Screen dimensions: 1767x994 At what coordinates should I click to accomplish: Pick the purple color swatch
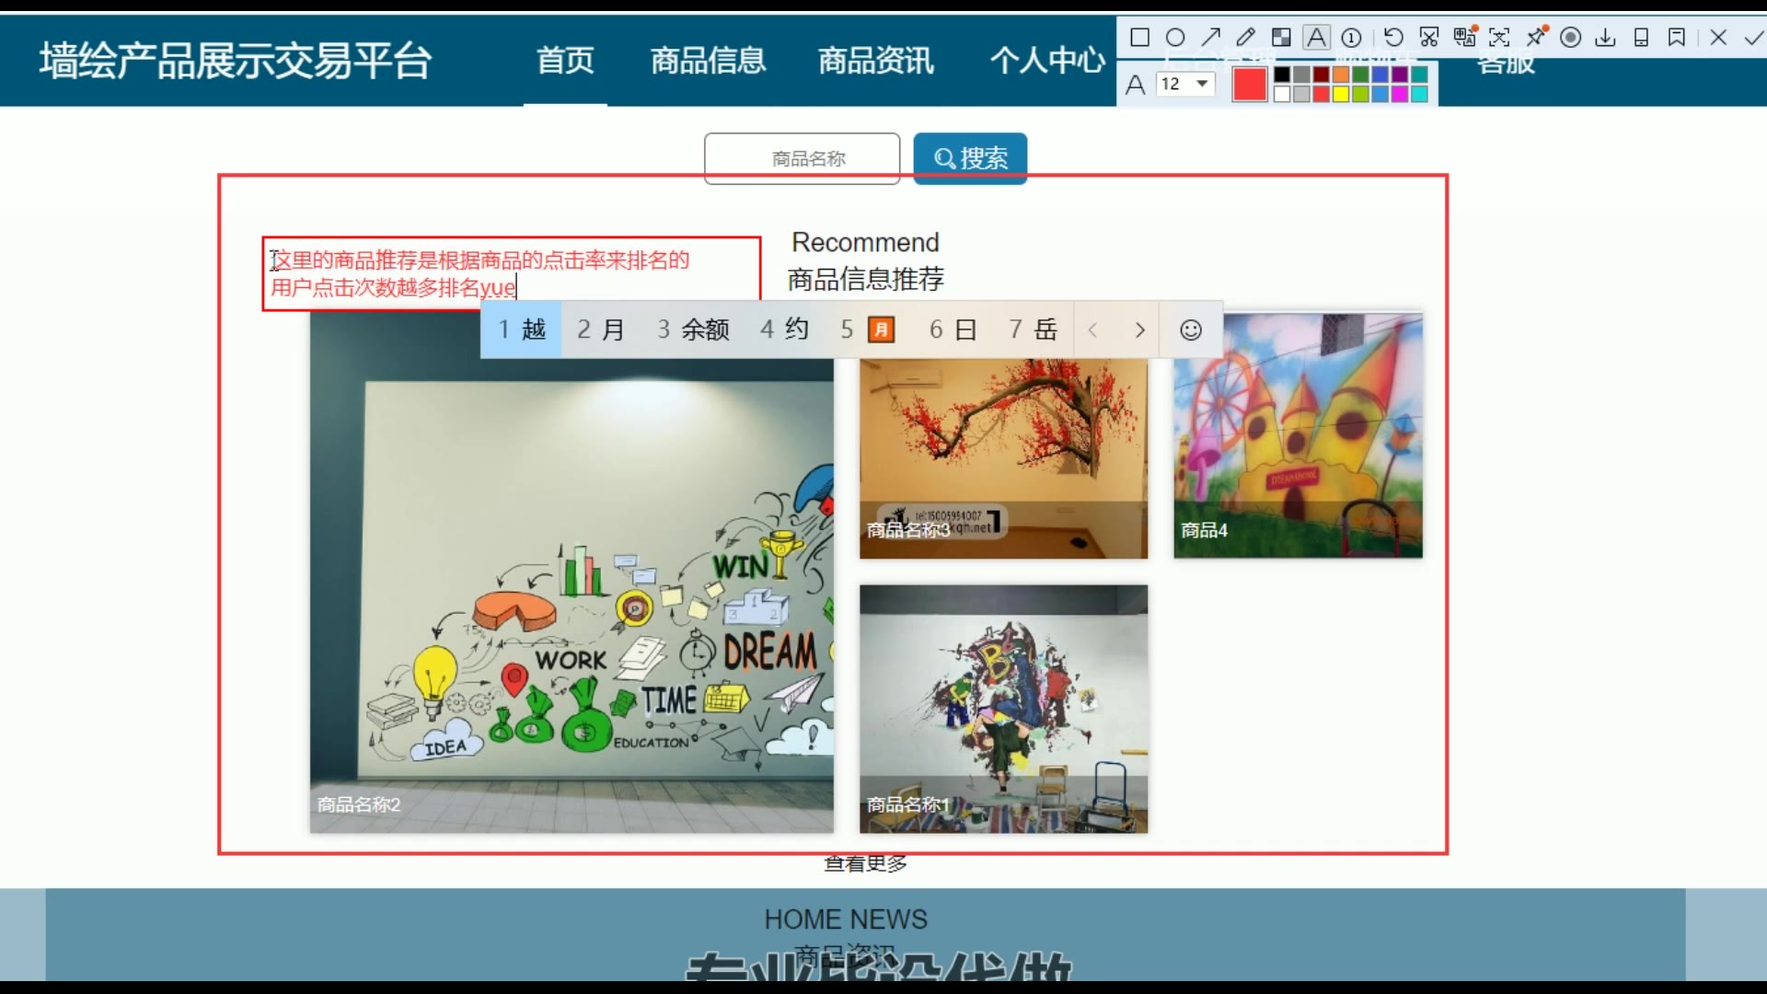(1400, 75)
